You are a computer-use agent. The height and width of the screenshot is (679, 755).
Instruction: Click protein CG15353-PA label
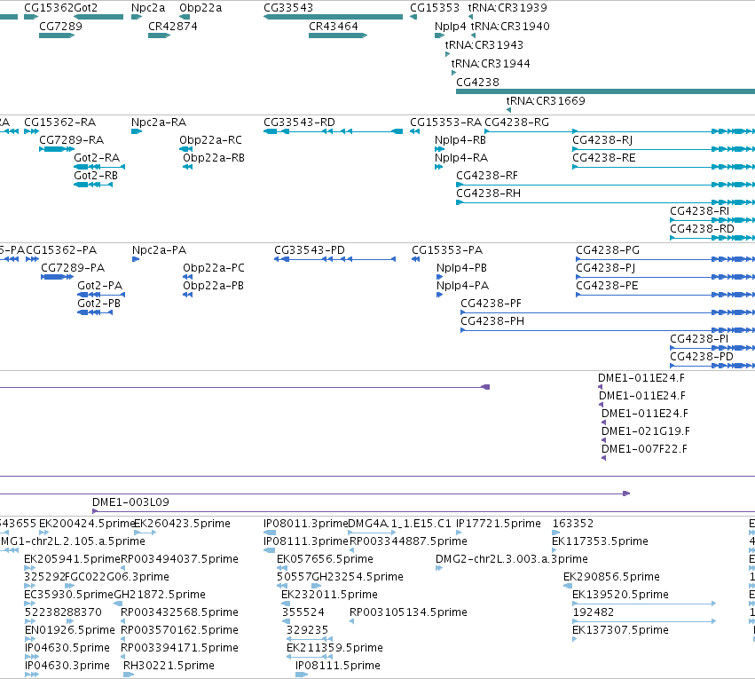pyautogui.click(x=447, y=250)
